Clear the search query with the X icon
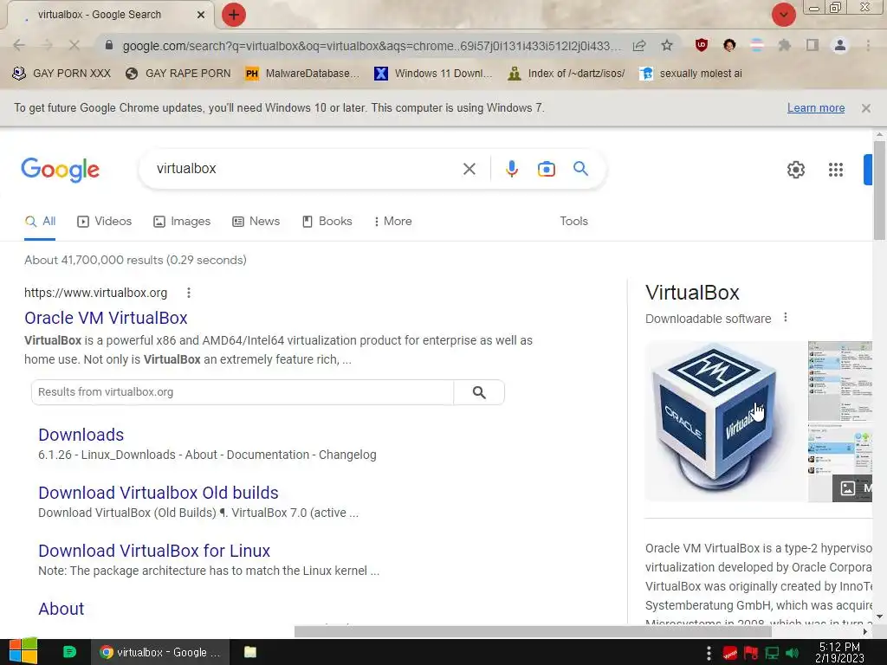 pos(469,169)
